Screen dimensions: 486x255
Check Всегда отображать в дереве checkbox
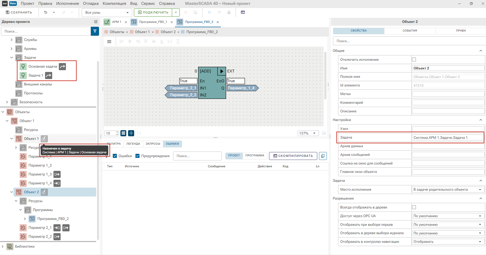pos(414,207)
